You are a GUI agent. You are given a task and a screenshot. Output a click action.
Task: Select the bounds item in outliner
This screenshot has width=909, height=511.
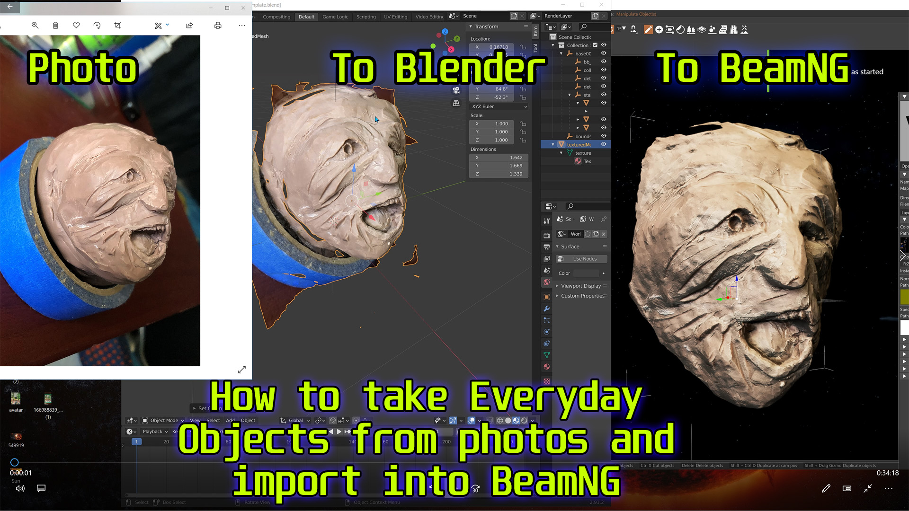click(x=583, y=136)
